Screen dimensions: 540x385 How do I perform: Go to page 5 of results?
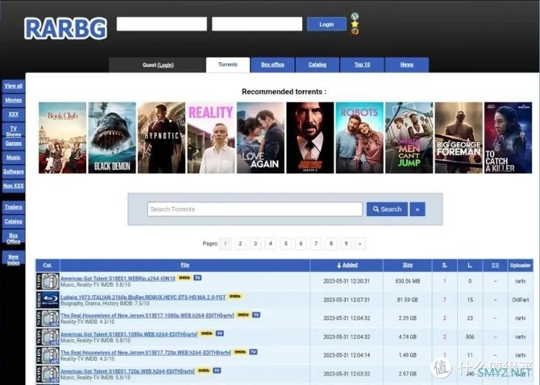click(x=285, y=244)
